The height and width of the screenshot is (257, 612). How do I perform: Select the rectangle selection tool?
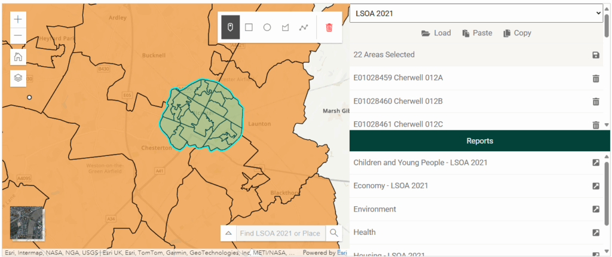tap(249, 27)
